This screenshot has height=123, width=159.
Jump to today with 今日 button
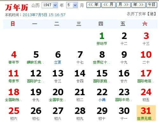point(152,5)
